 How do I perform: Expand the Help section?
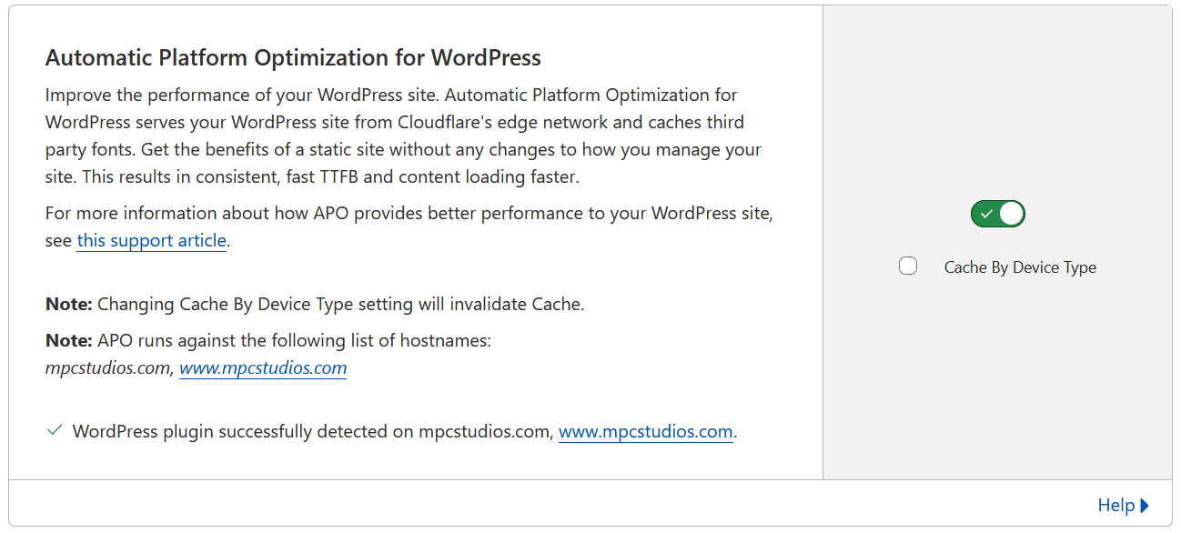pyautogui.click(x=1115, y=505)
